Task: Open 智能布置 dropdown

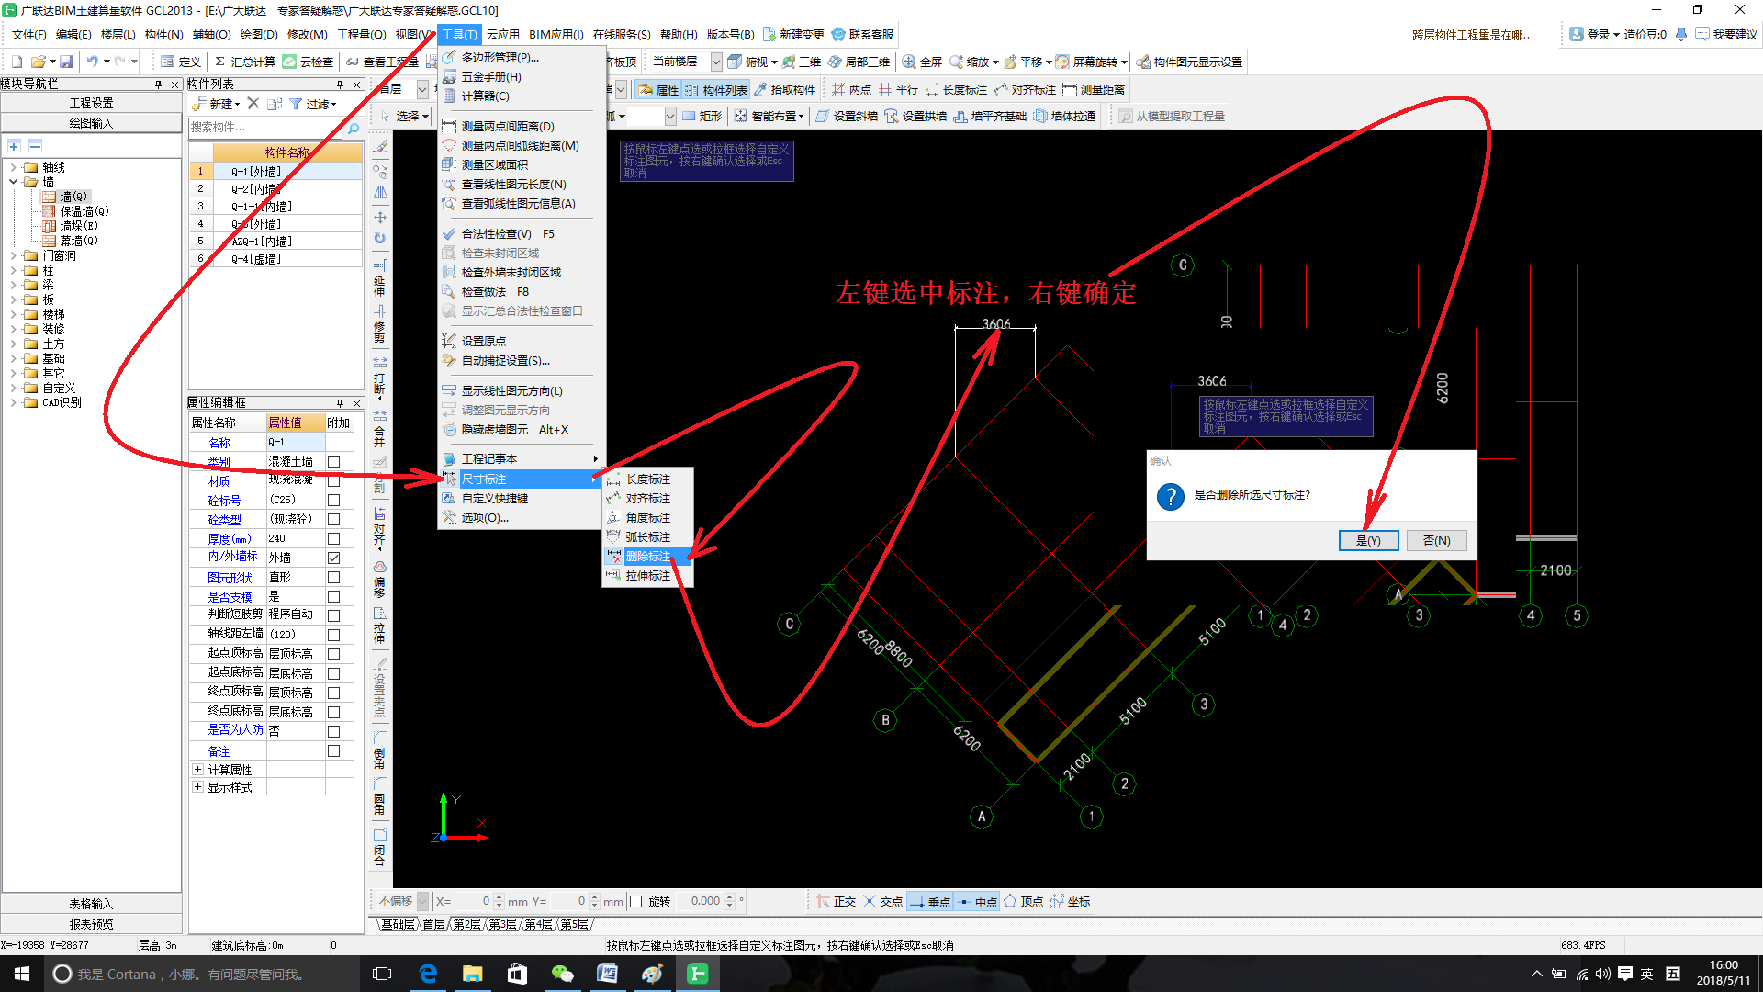Action: coord(769,116)
